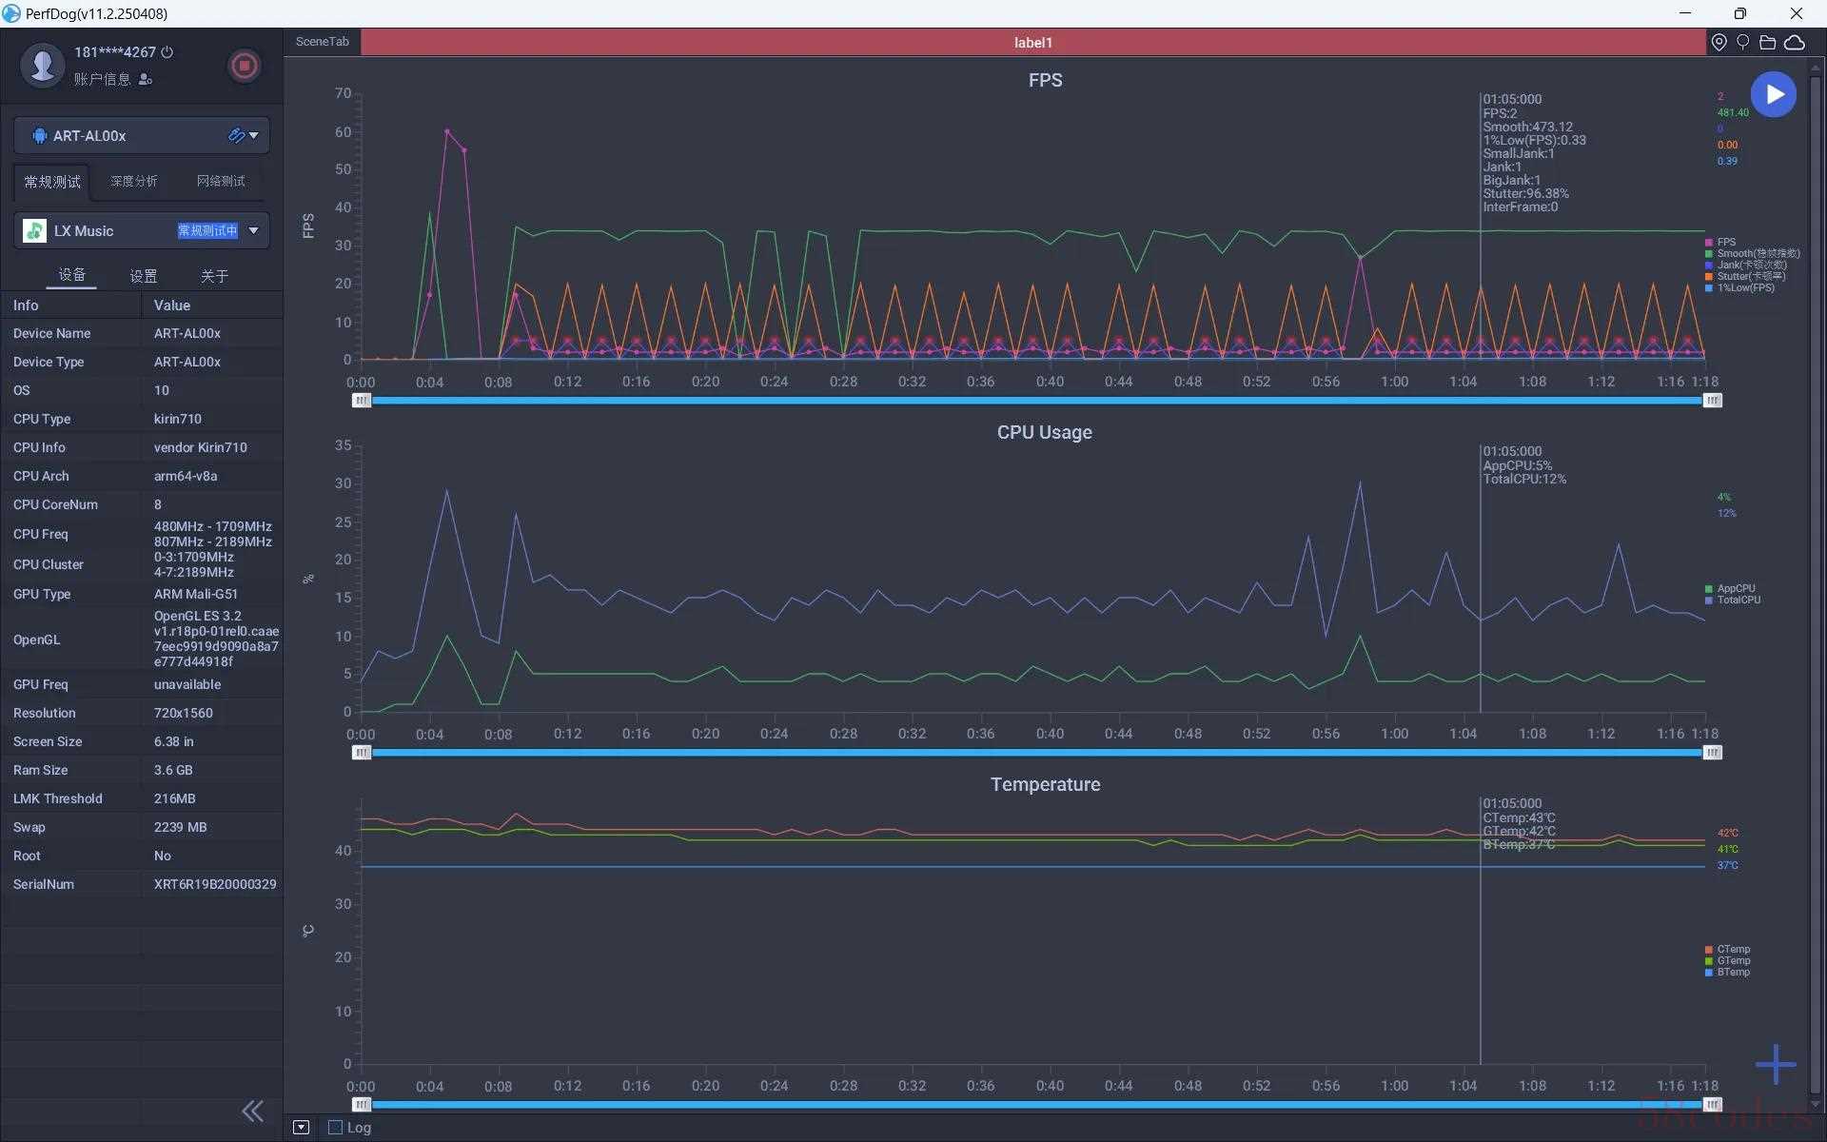1827x1142 pixels.
Task: Expand the log panel arrow box
Action: point(301,1128)
